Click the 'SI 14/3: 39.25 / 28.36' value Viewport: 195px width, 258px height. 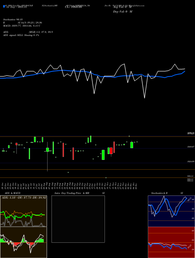[30, 23]
